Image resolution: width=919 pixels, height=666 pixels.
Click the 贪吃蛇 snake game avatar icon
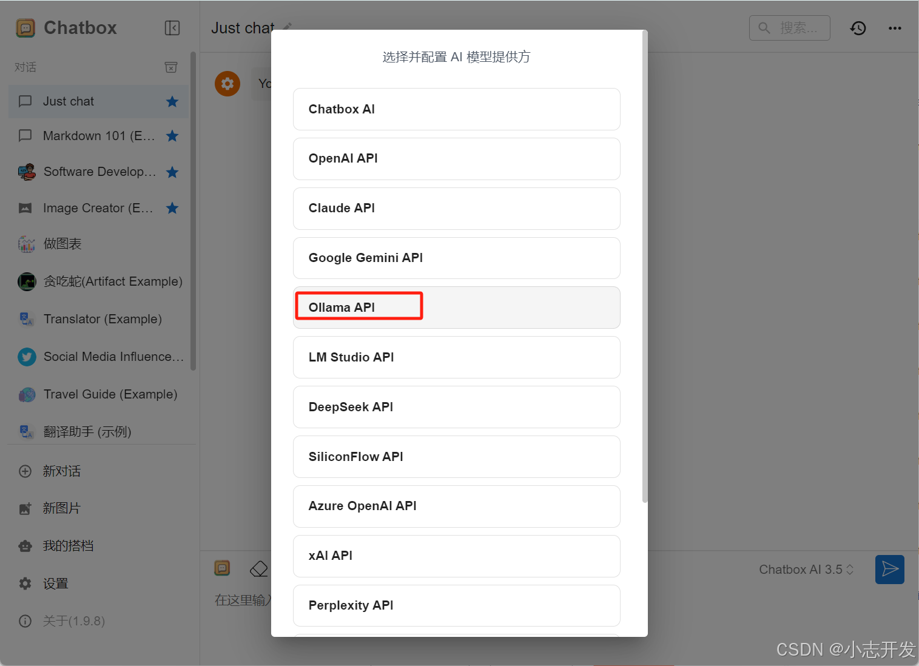(27, 281)
